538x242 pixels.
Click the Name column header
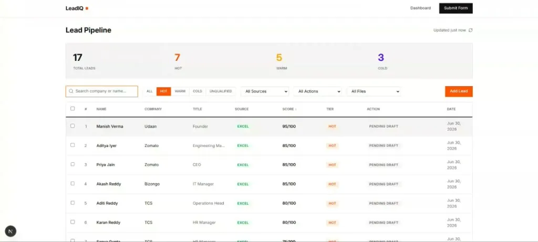(x=101, y=109)
